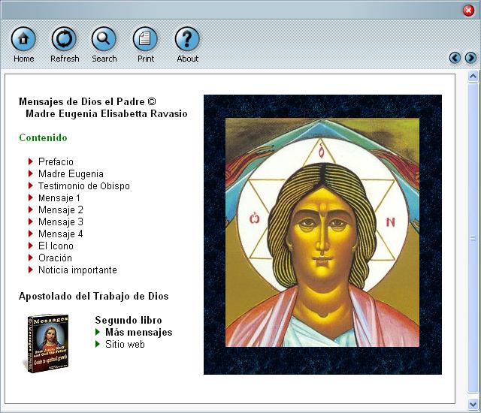Go to Mensaje 1
This screenshot has height=413, width=481.
[x=59, y=197]
